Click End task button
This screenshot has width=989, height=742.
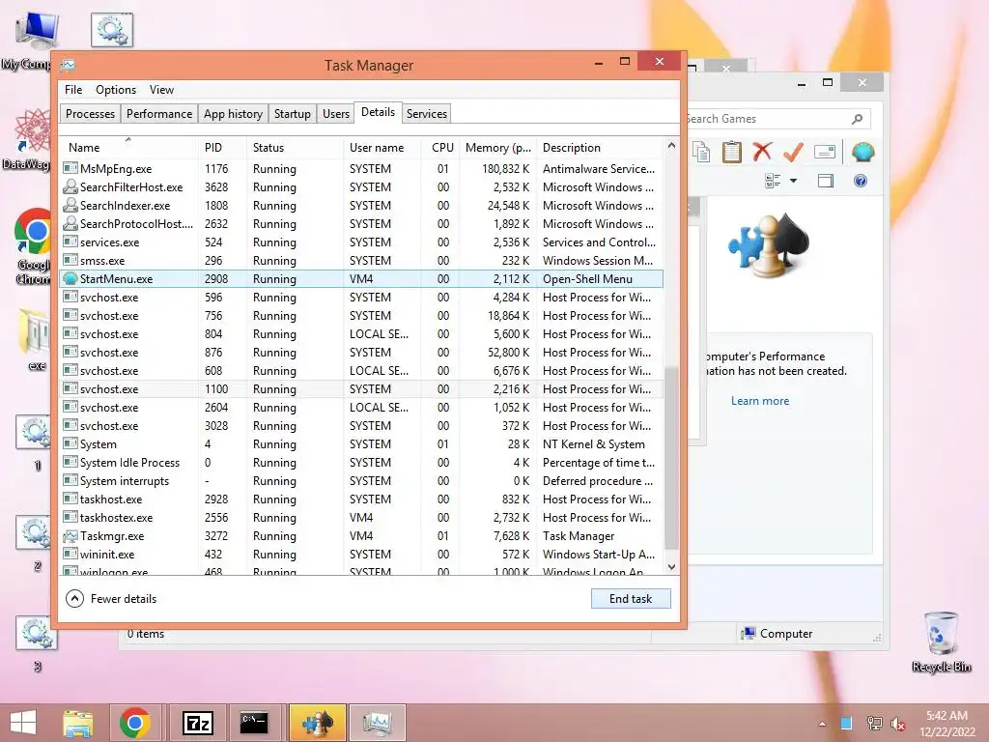630,599
